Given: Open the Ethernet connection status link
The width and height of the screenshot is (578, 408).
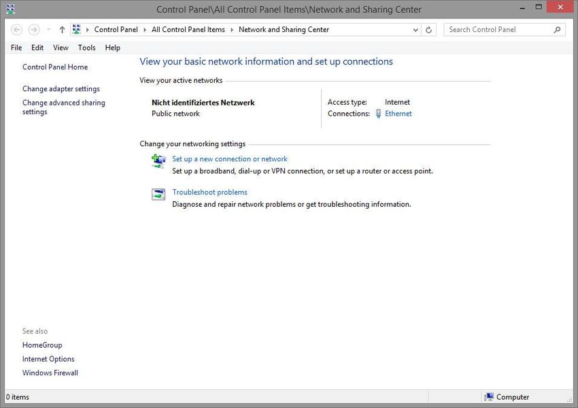Looking at the screenshot, I should pyautogui.click(x=398, y=114).
